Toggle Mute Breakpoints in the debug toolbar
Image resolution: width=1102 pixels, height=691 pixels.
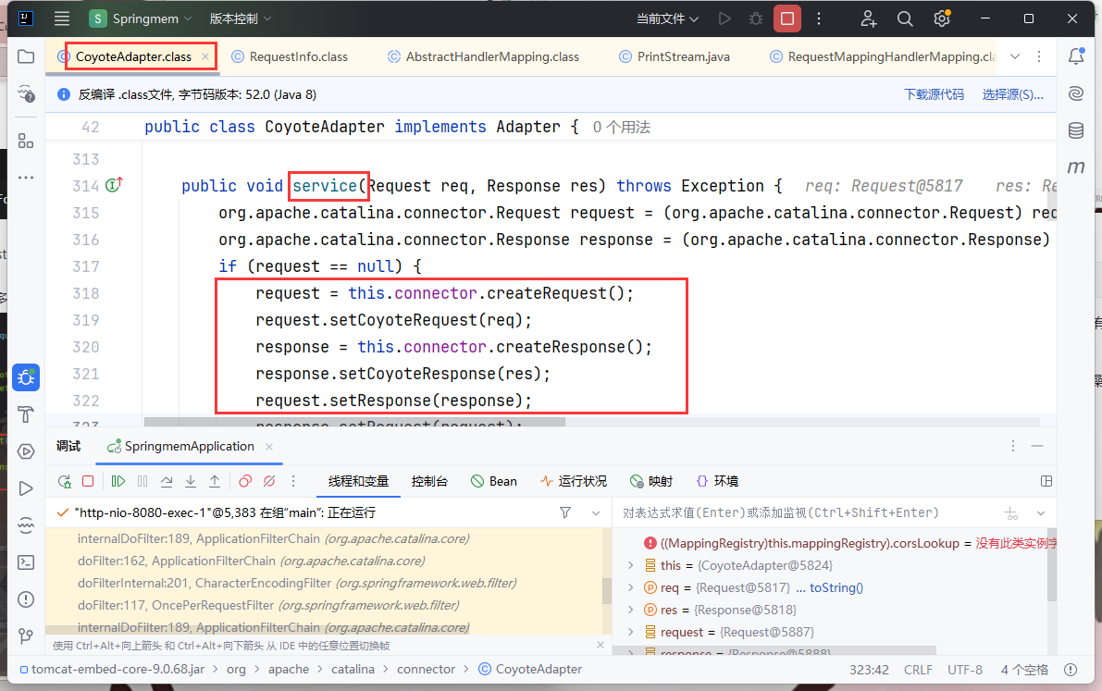(x=269, y=481)
